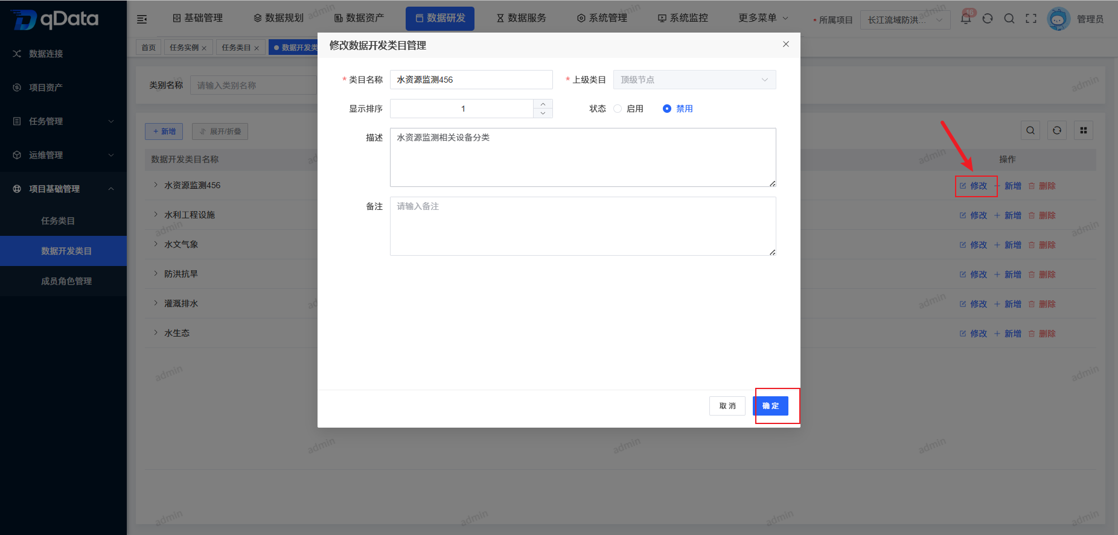Open the 数据资产 top menu
This screenshot has height=535, width=1118.
[359, 18]
